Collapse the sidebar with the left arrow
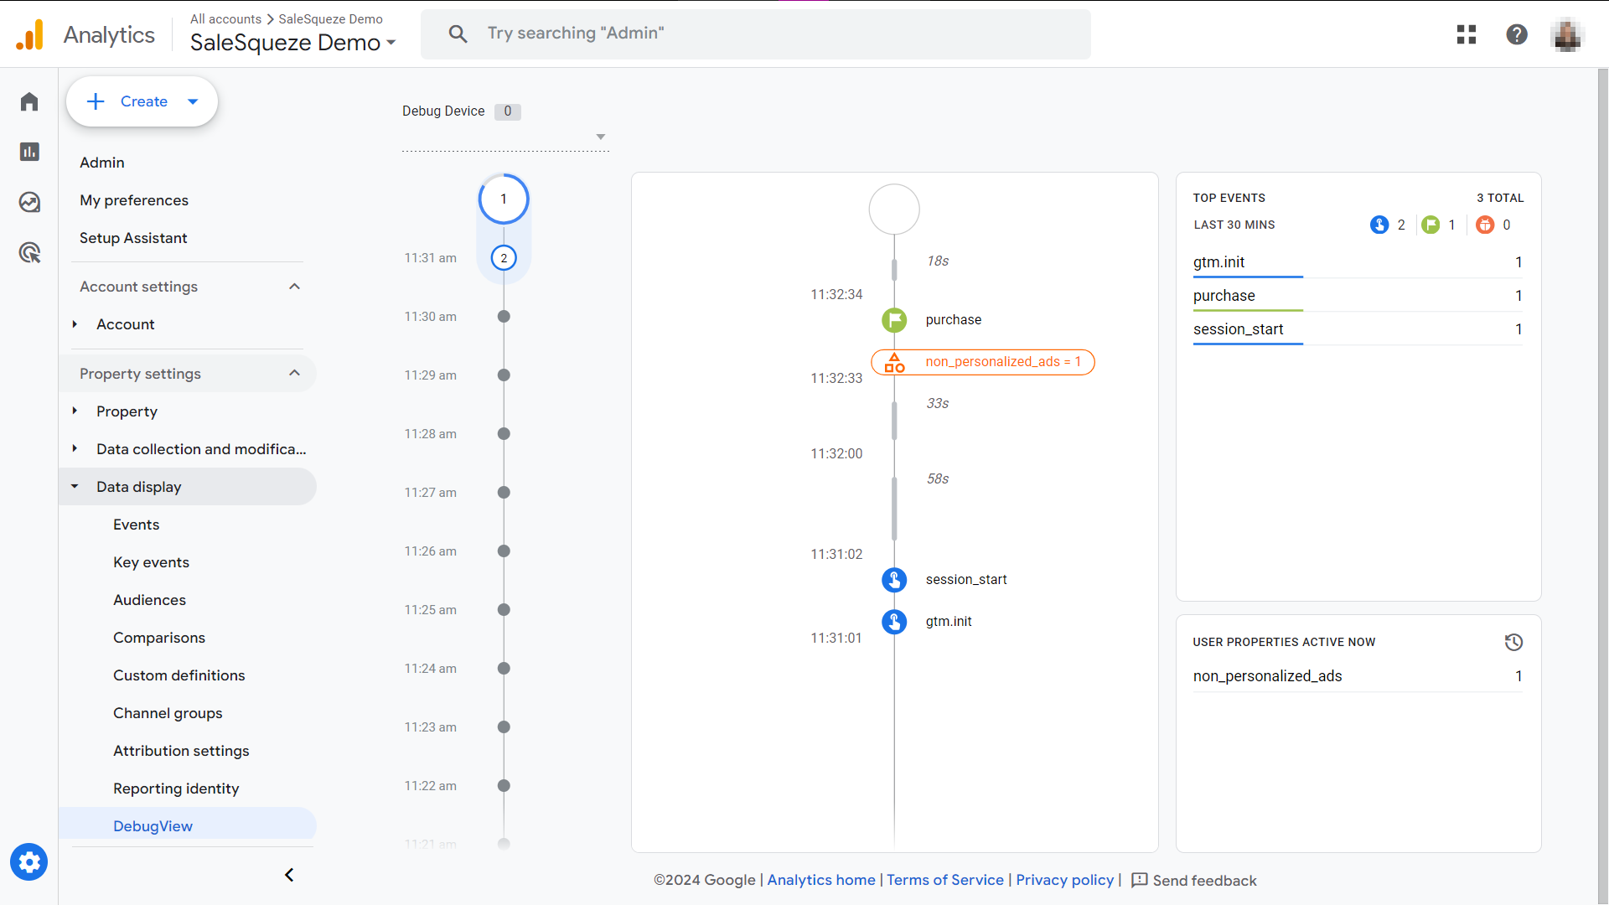Viewport: 1609px width, 905px height. point(289,875)
